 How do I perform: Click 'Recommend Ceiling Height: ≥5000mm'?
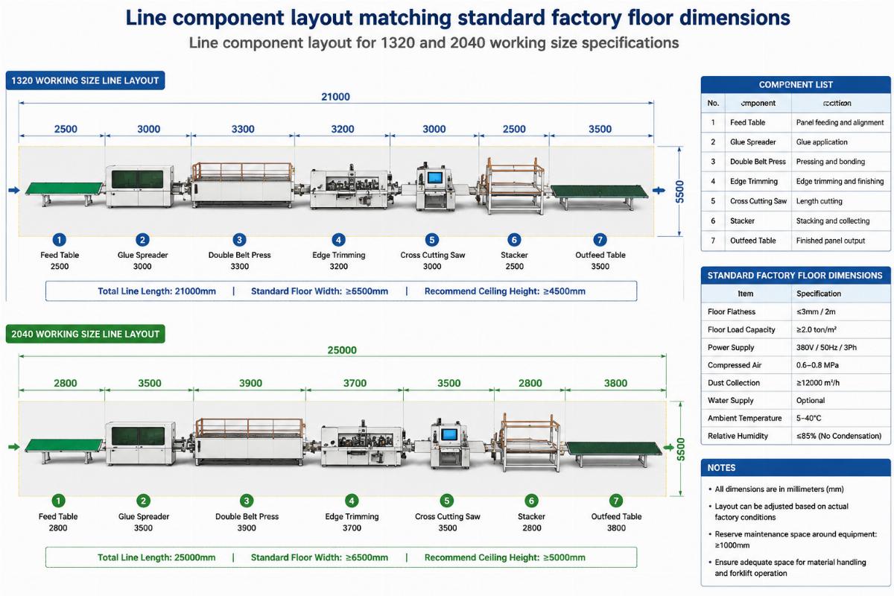505,557
